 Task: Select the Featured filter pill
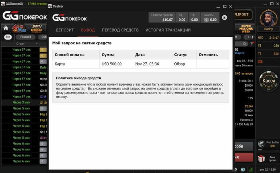[x=26, y=37]
